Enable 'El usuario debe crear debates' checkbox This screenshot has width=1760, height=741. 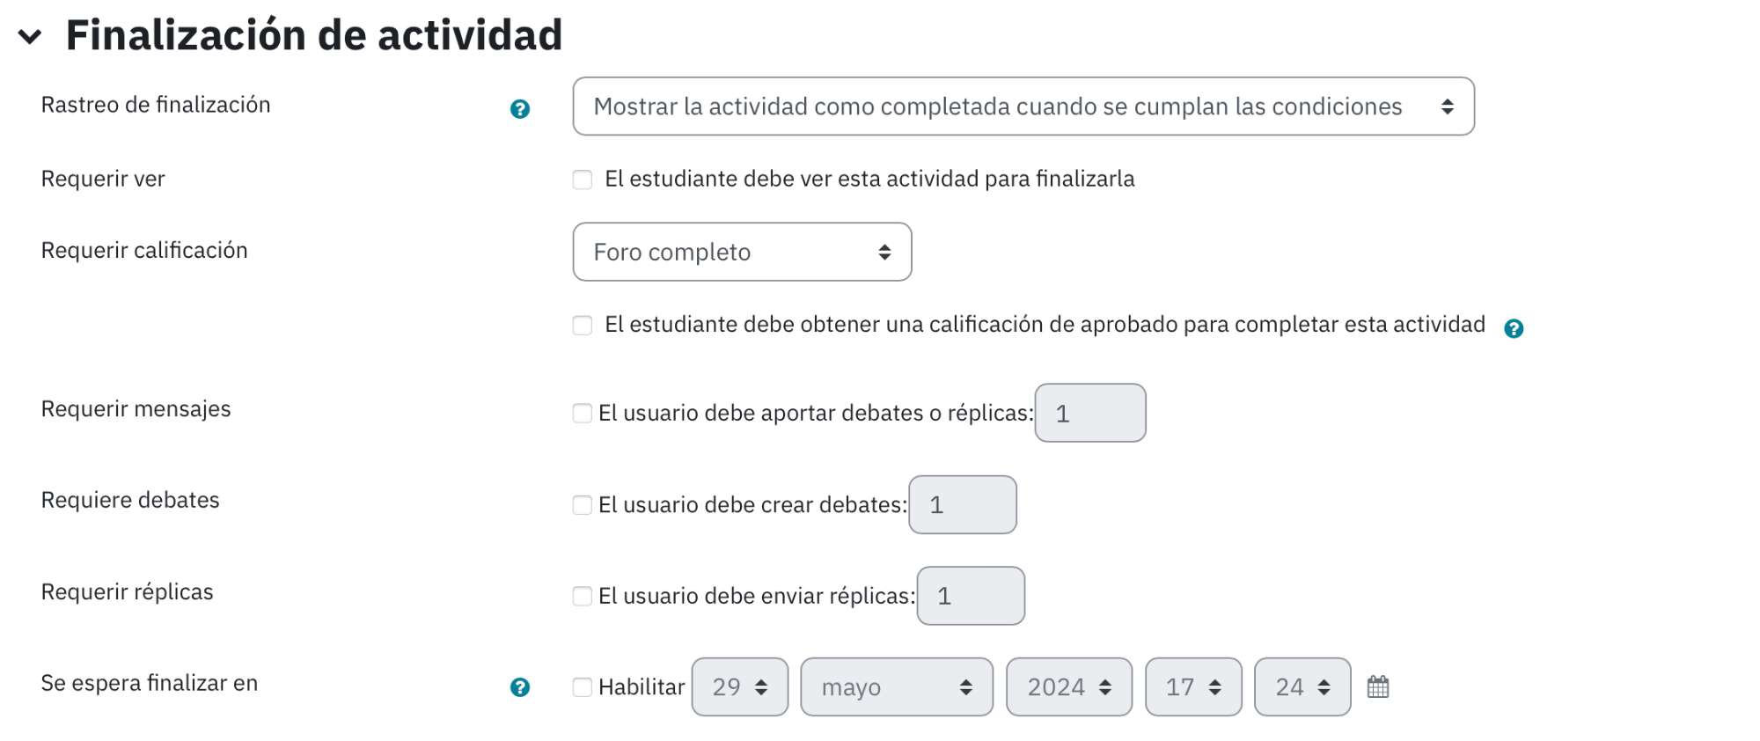(583, 504)
